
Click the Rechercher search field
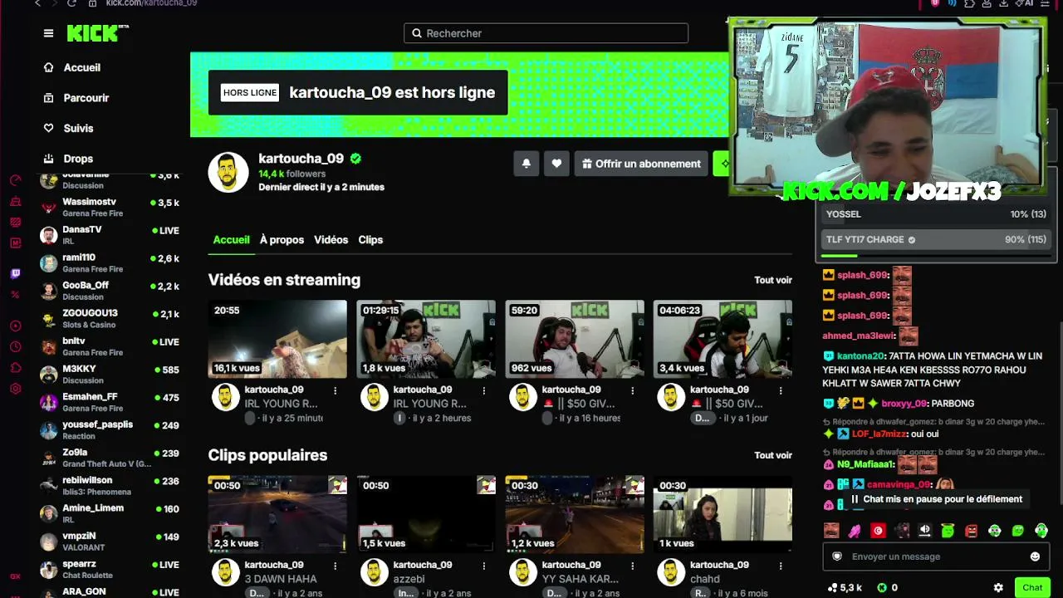546,33
